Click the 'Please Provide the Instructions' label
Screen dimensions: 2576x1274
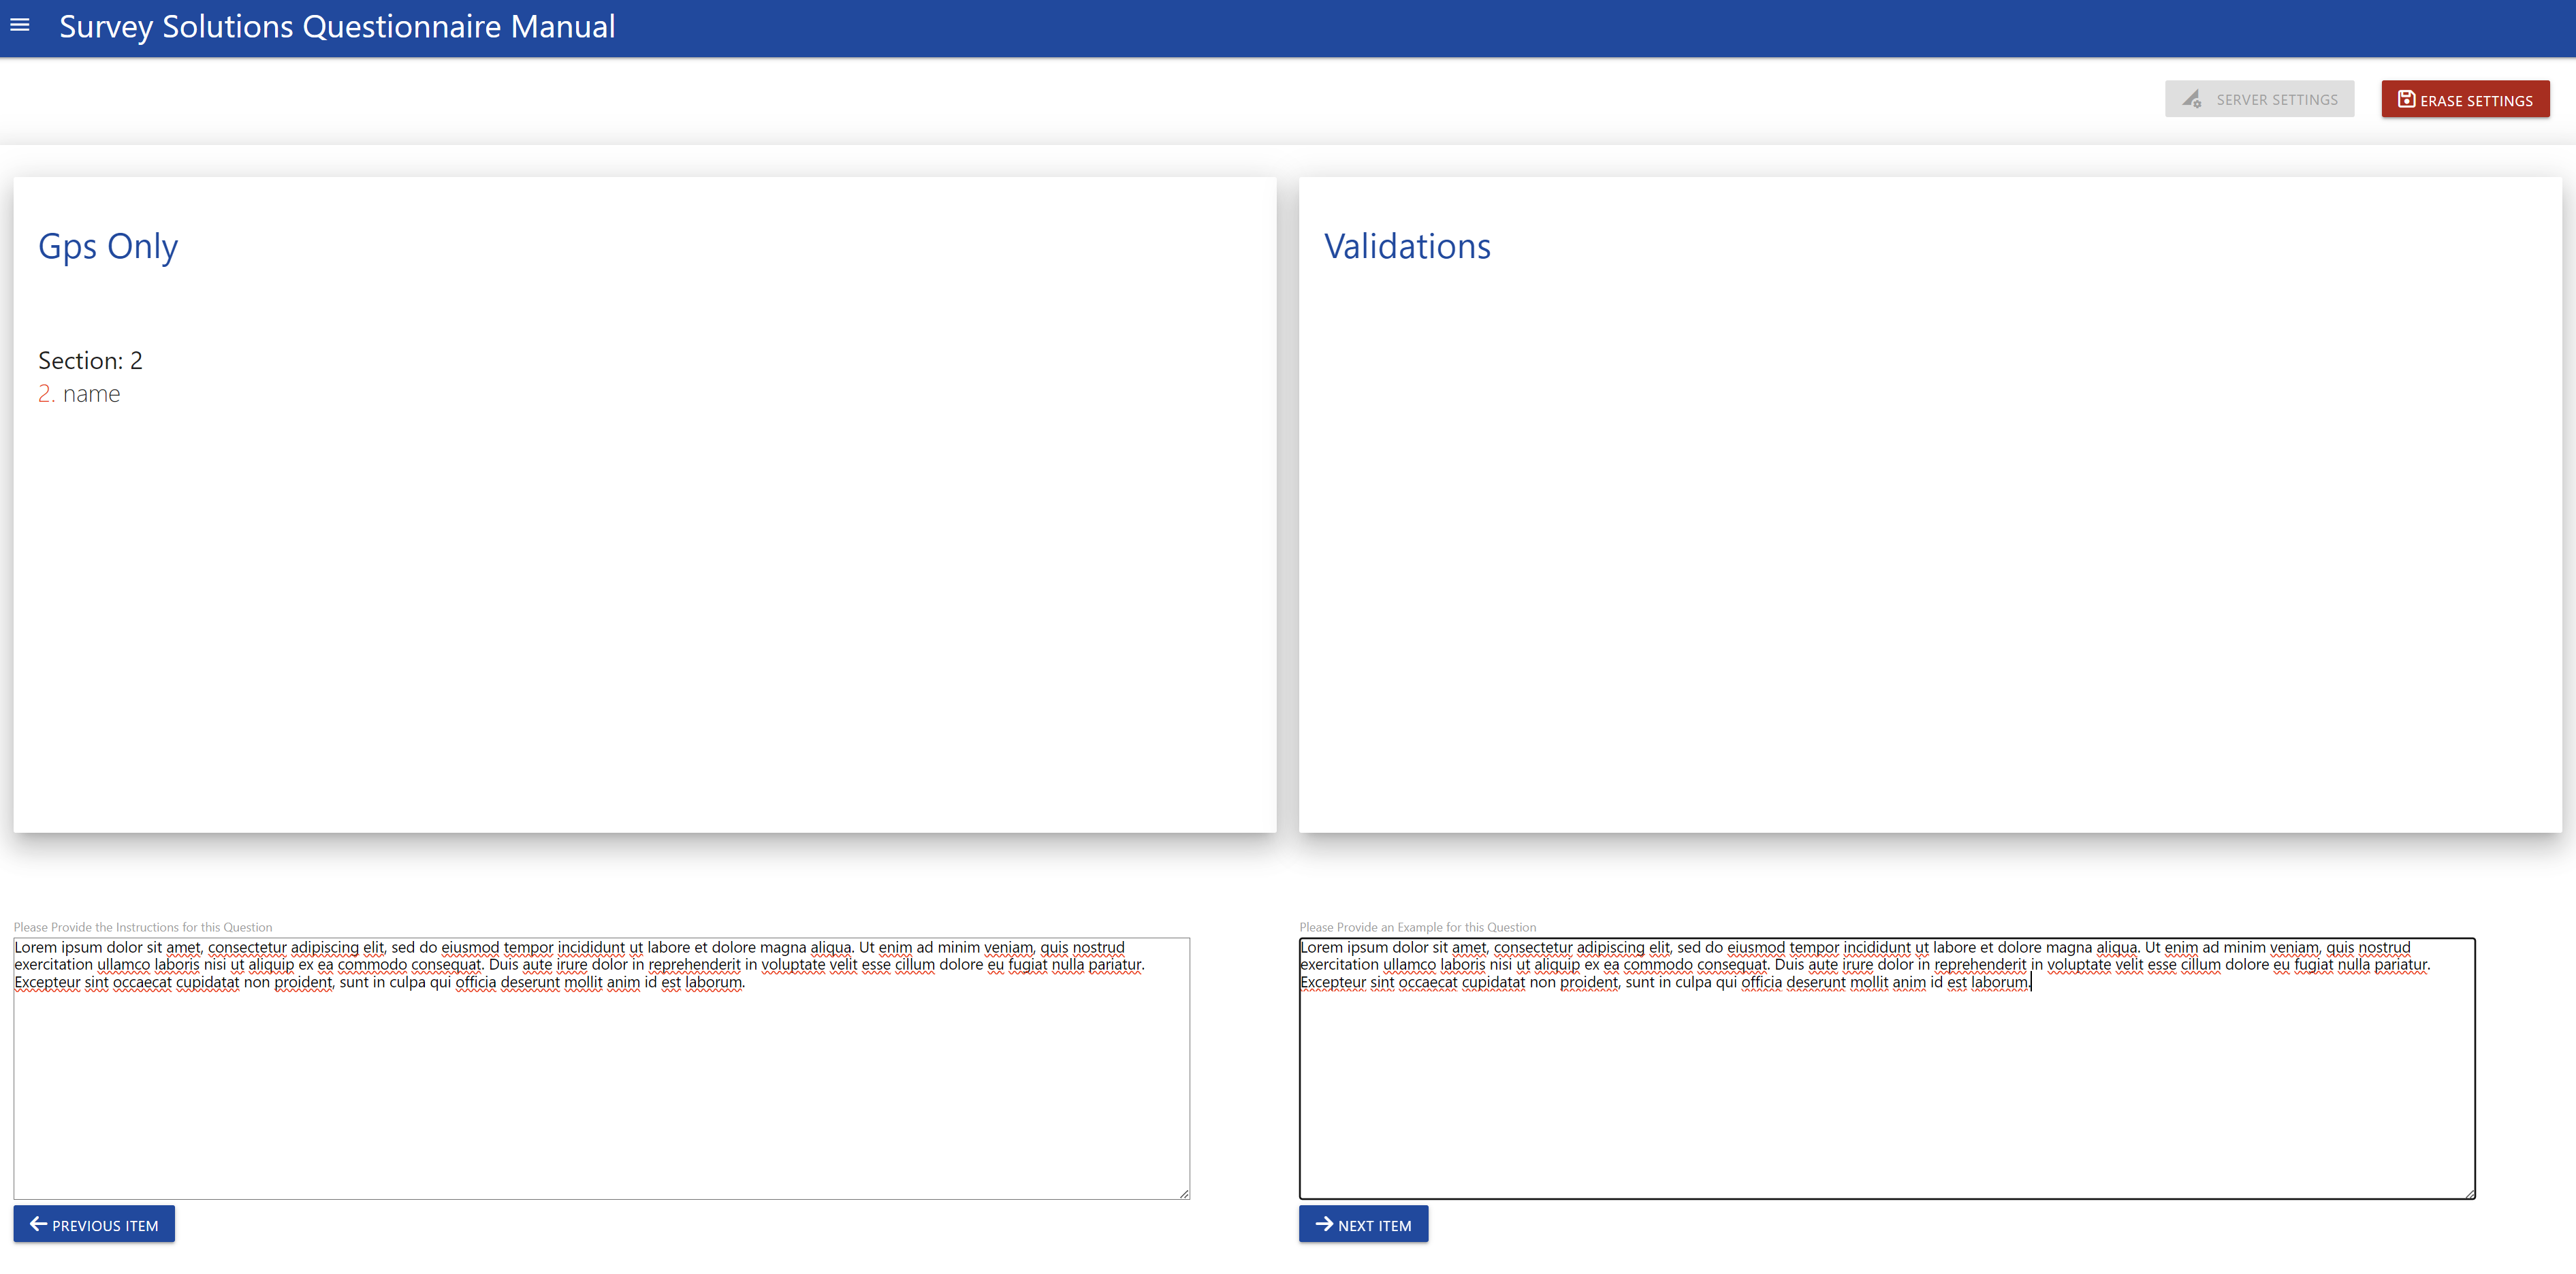click(x=143, y=927)
